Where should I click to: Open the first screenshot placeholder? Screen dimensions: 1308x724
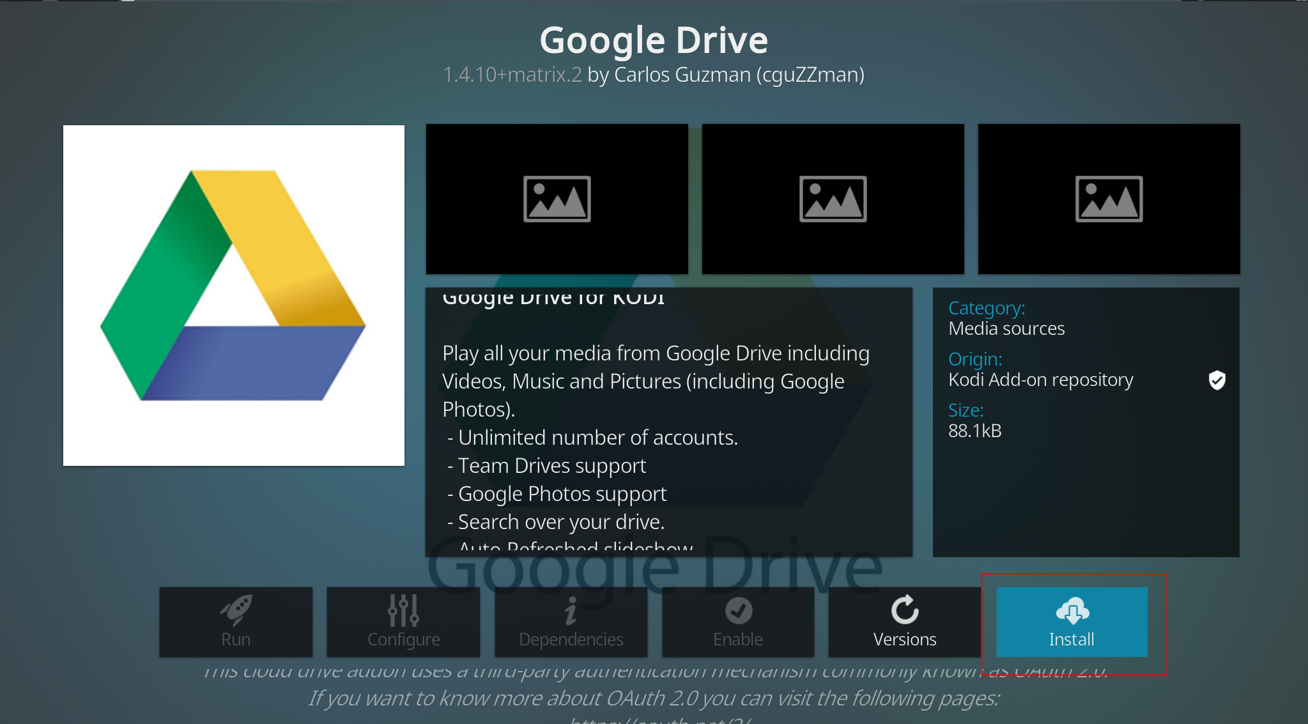pos(557,199)
